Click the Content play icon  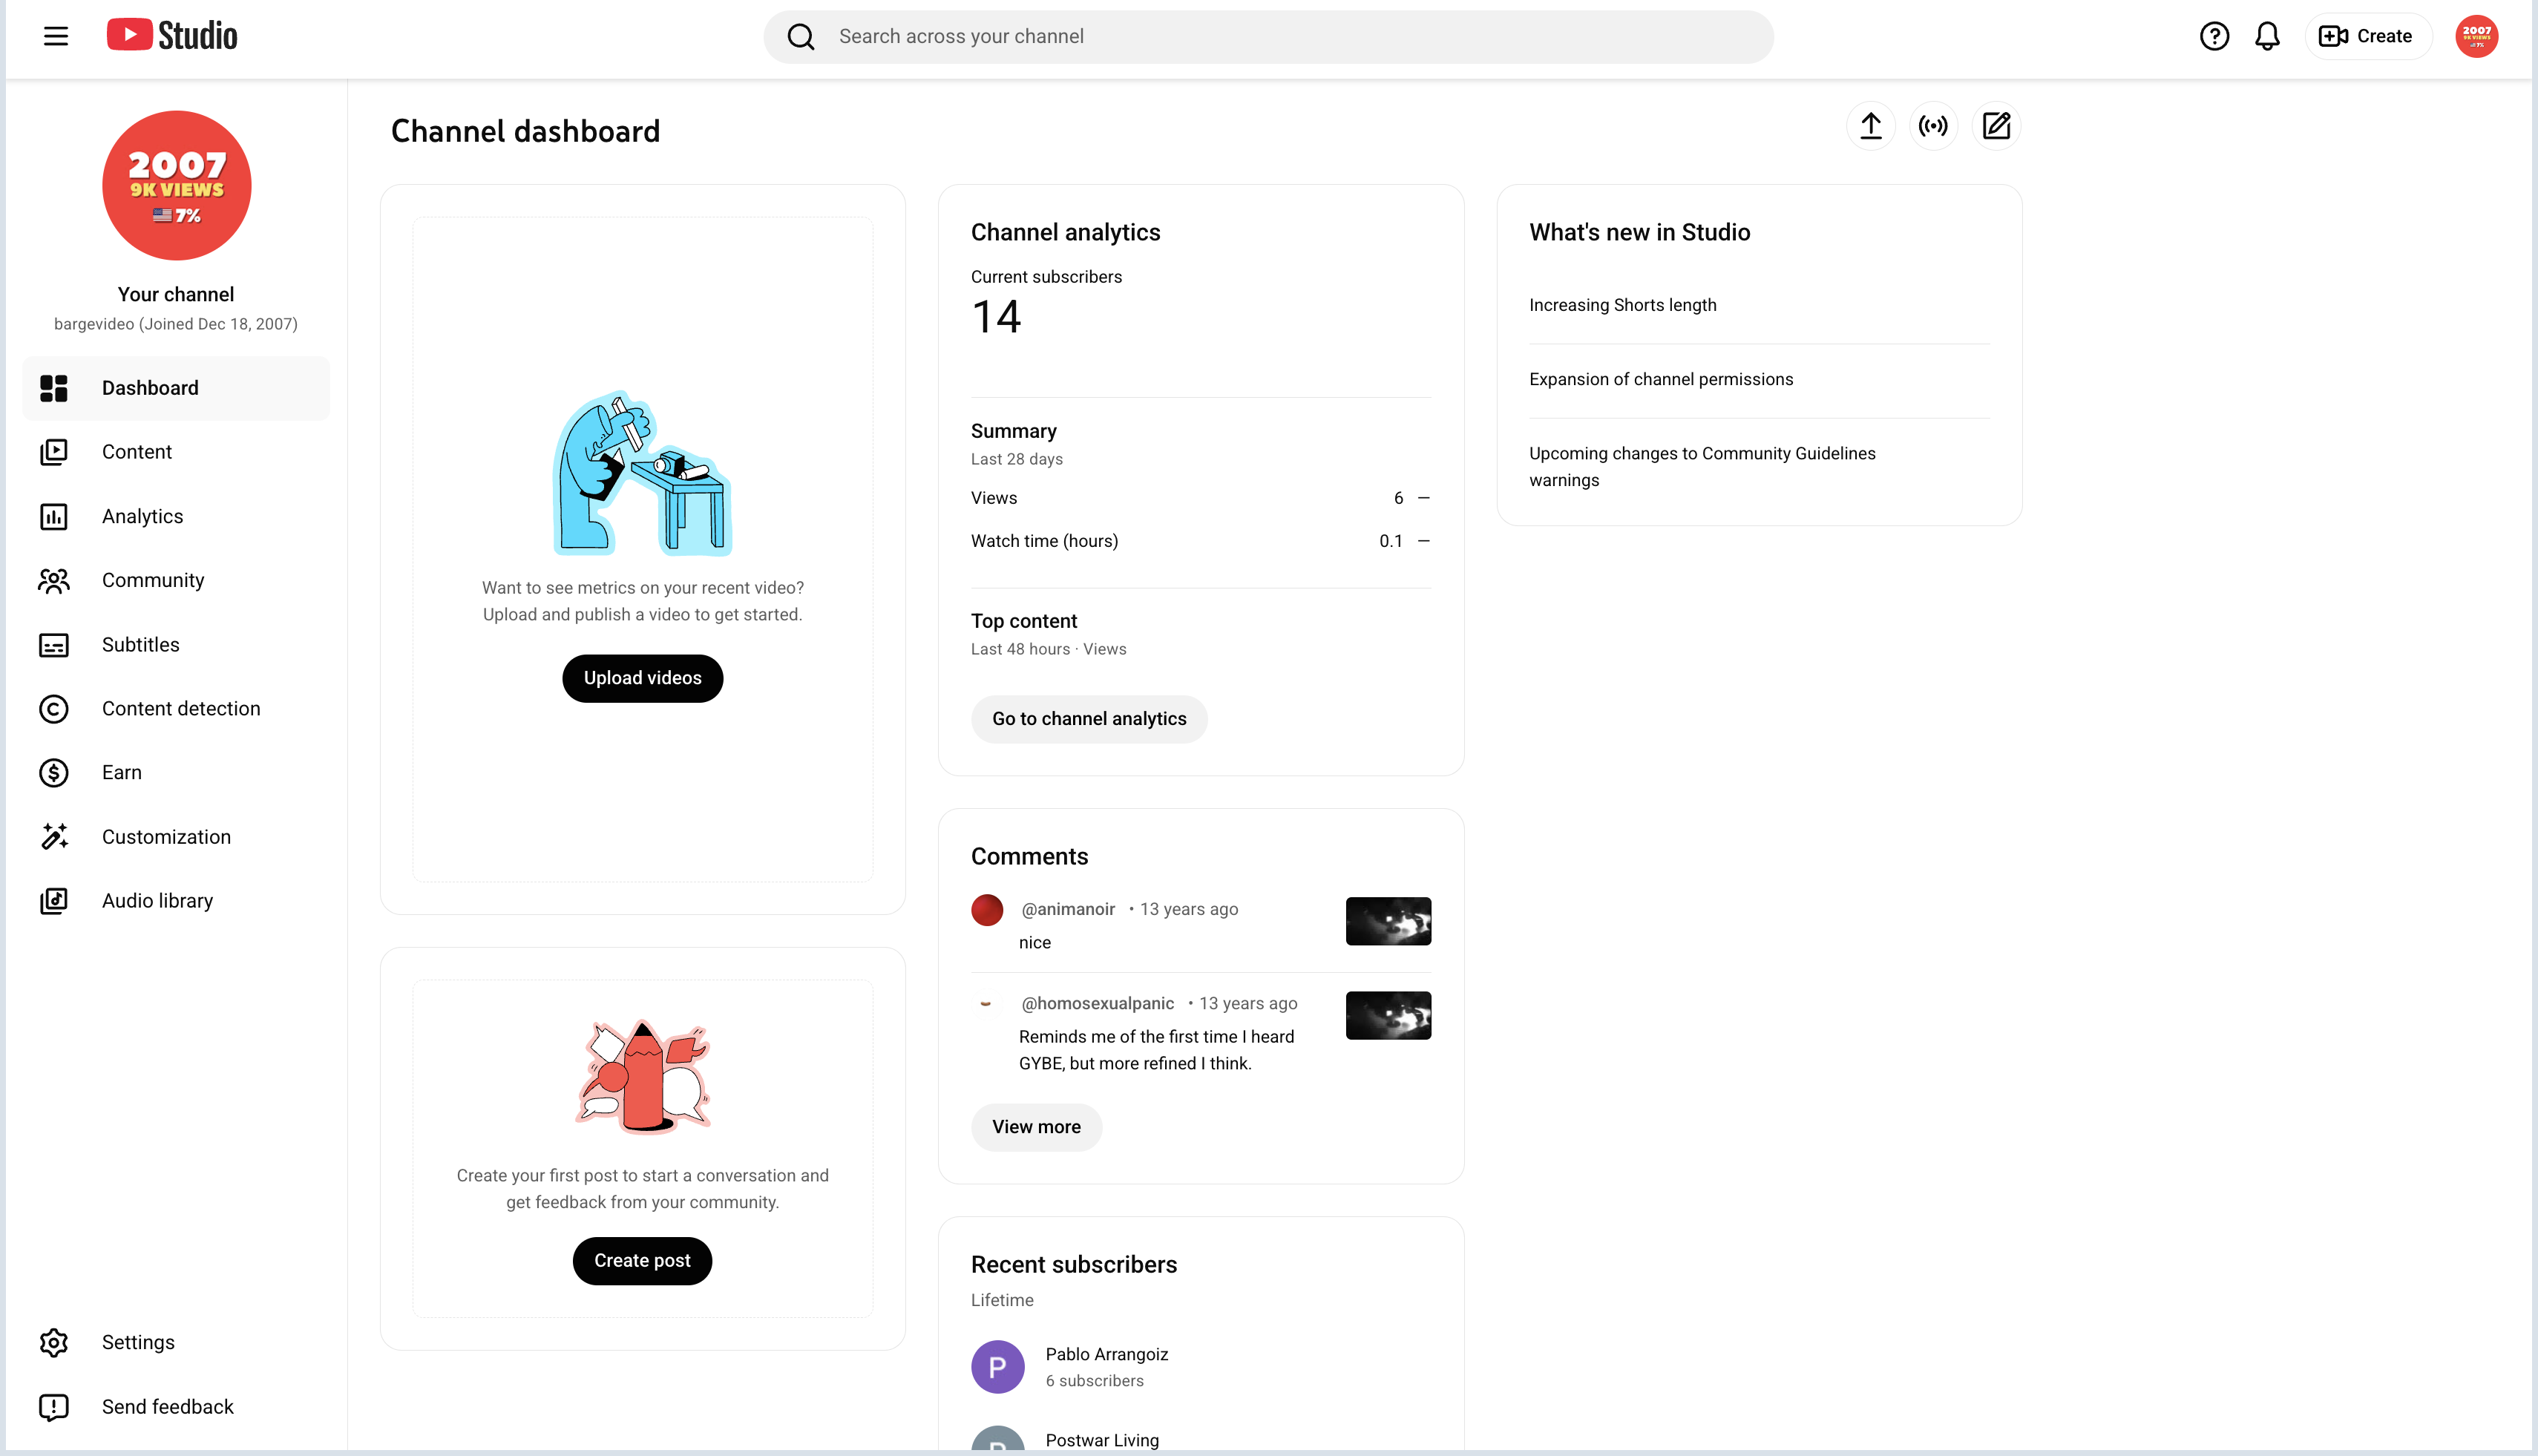click(x=54, y=452)
